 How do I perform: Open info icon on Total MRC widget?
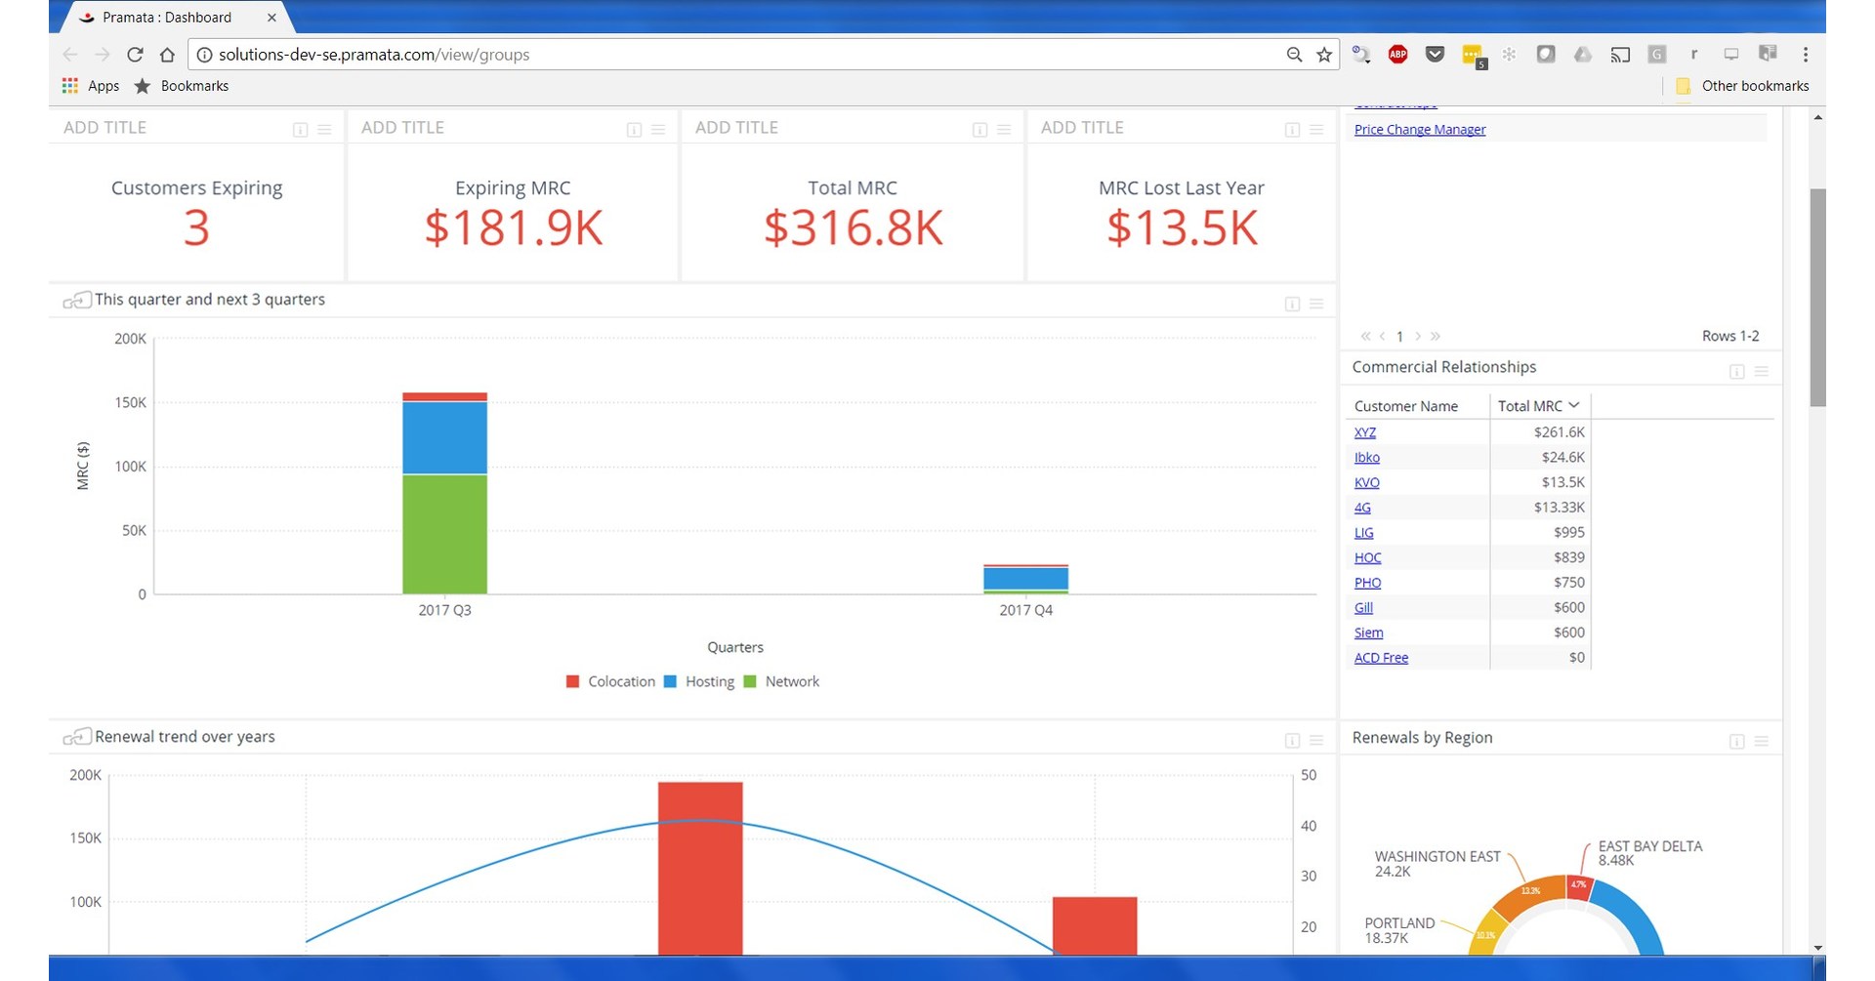980,130
